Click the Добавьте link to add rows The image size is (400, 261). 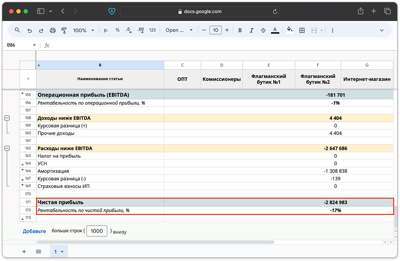(x=34, y=231)
